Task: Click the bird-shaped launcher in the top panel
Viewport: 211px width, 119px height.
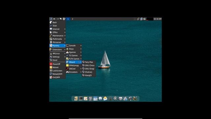Action: [x=61, y=19]
